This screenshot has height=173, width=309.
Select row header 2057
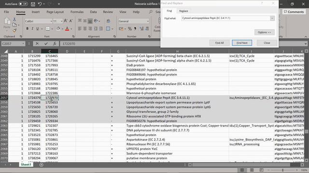pyautogui.click(x=4, y=98)
